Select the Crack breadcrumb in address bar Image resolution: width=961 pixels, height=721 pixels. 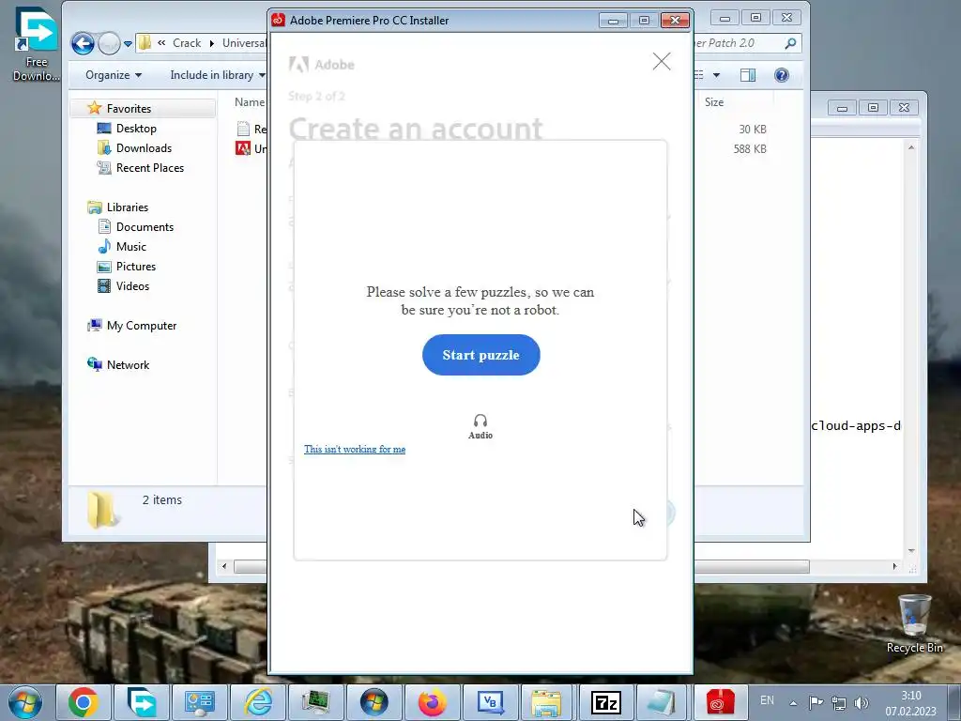click(187, 43)
